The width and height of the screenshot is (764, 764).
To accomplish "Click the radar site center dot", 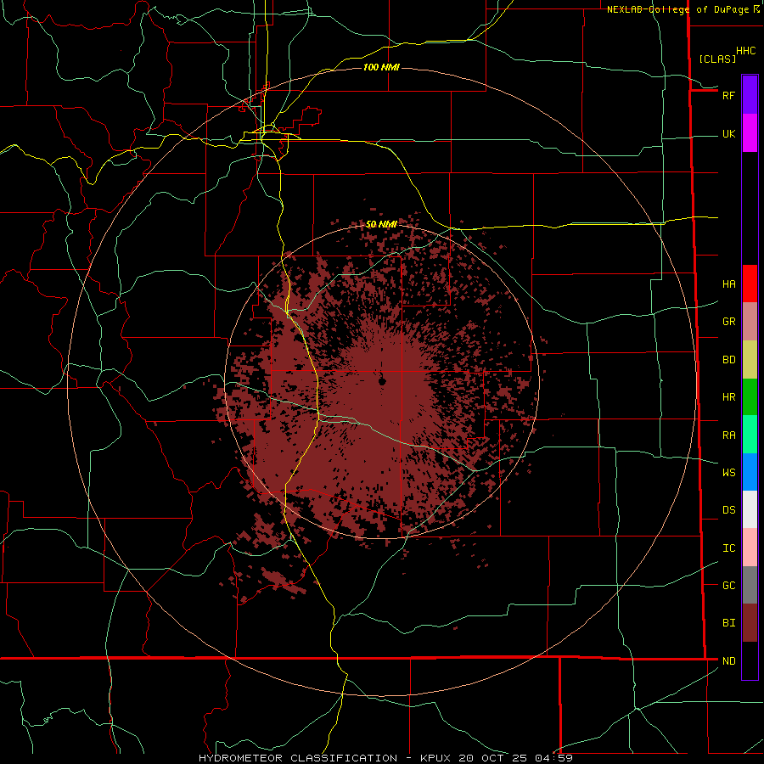I will coord(382,381).
